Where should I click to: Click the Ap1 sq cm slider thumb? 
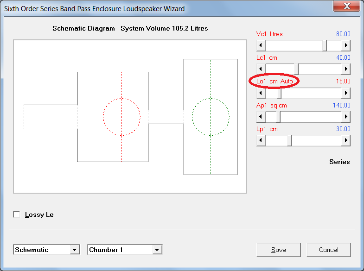[x=278, y=117]
